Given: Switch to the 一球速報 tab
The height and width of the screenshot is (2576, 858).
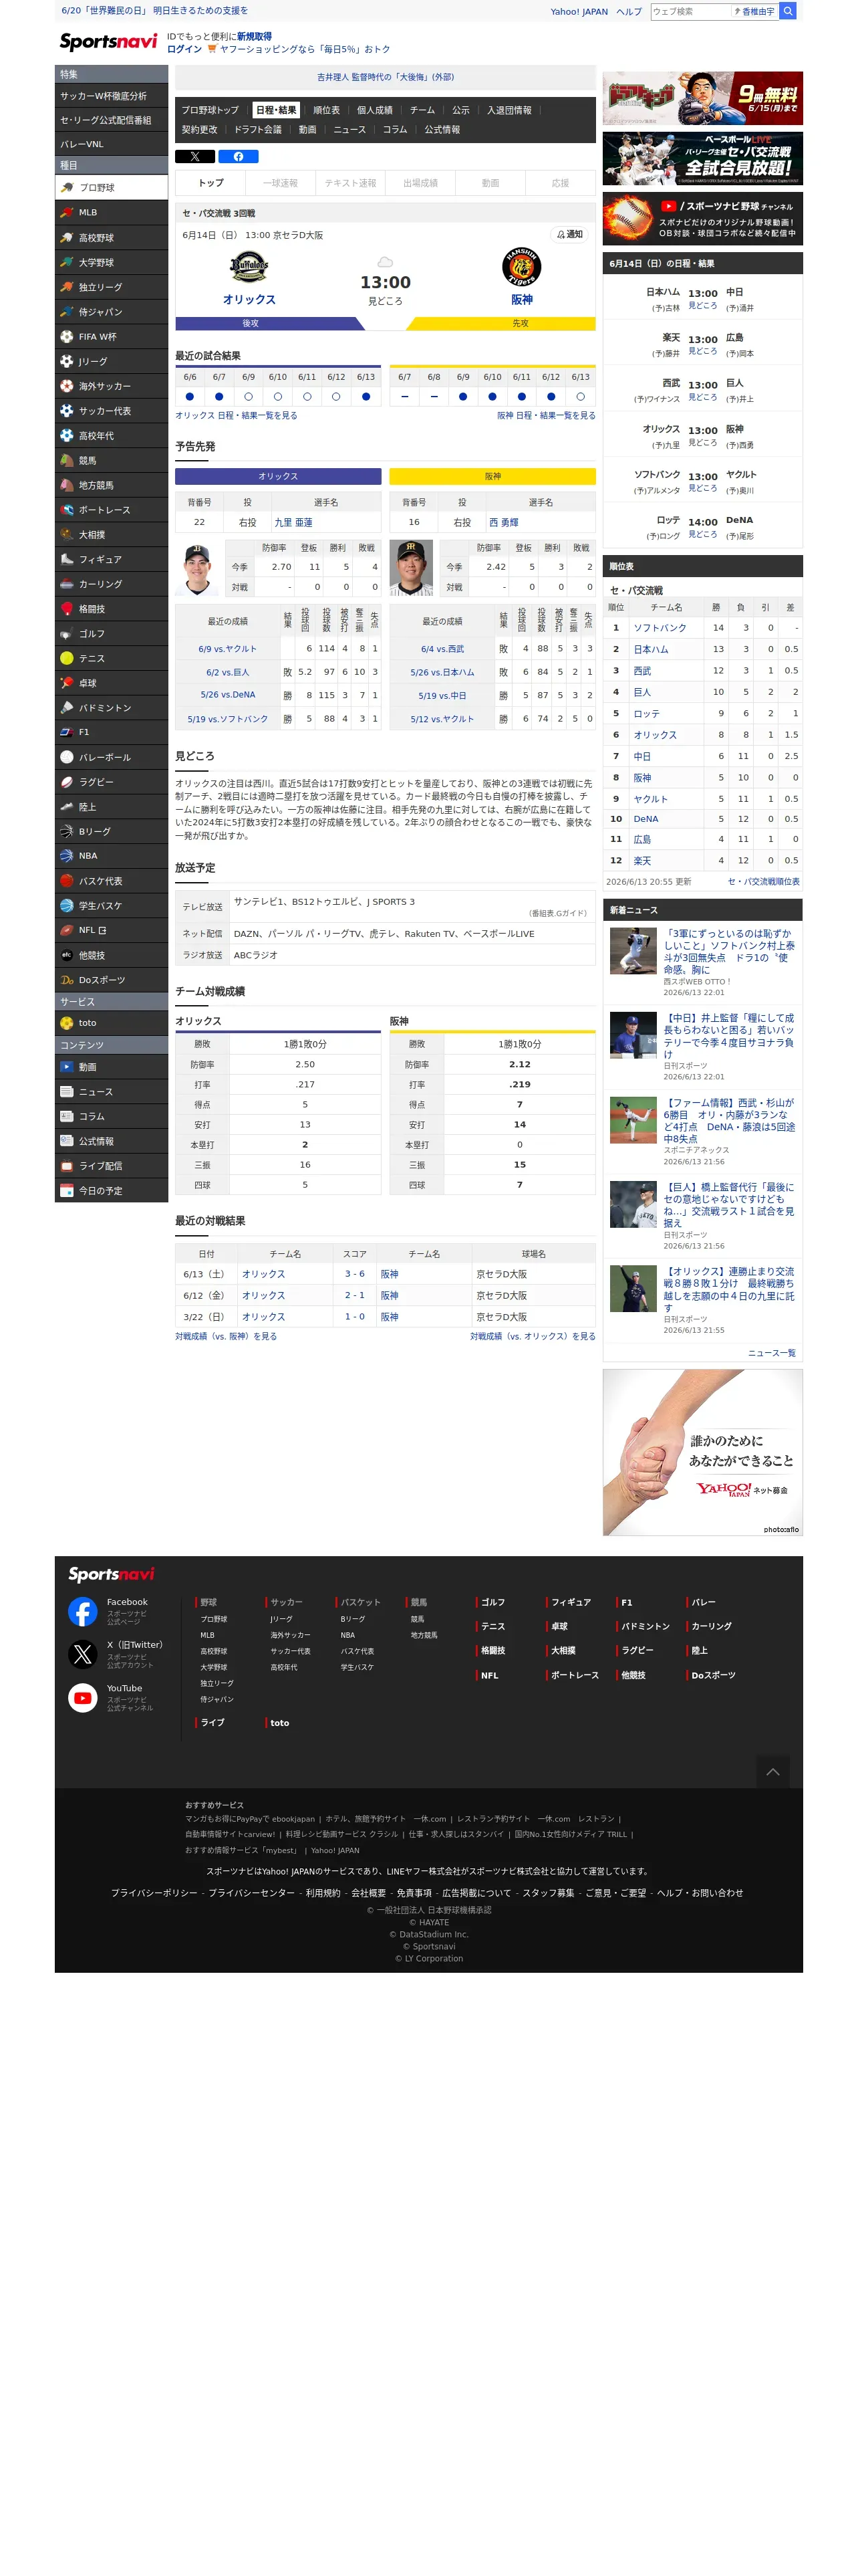Looking at the screenshot, I should [281, 183].
